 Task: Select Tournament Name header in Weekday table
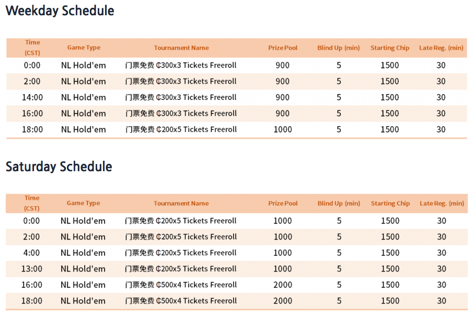coord(181,48)
